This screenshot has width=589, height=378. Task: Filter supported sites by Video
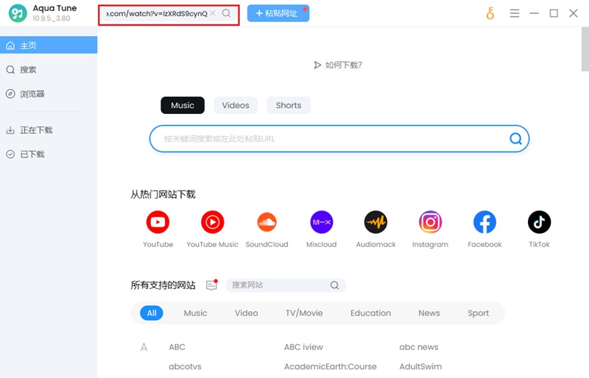pyautogui.click(x=247, y=313)
